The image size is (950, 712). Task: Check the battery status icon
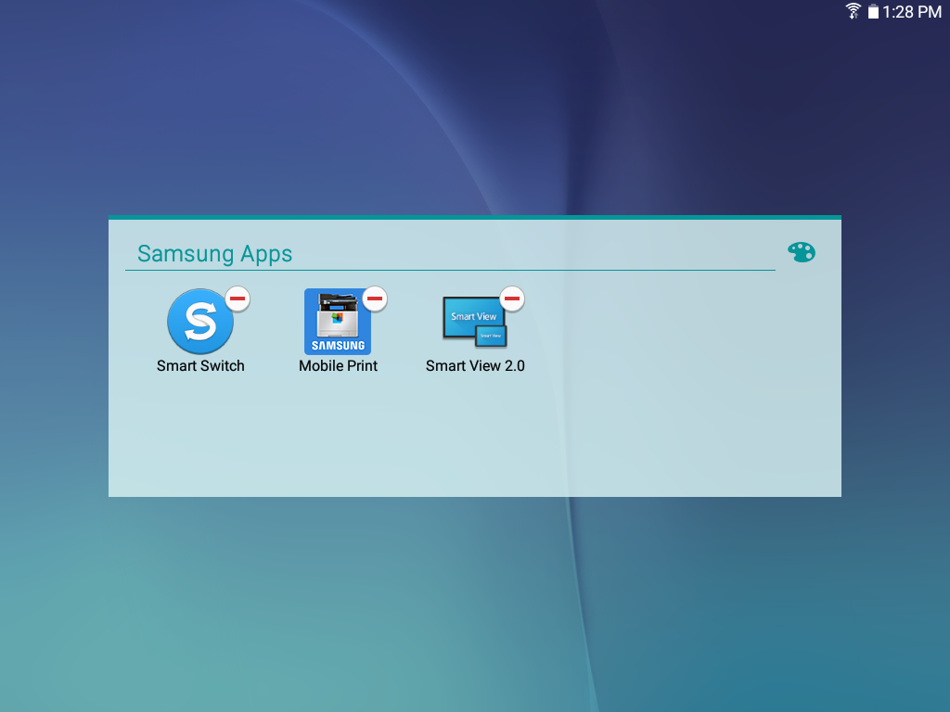pyautogui.click(x=873, y=11)
